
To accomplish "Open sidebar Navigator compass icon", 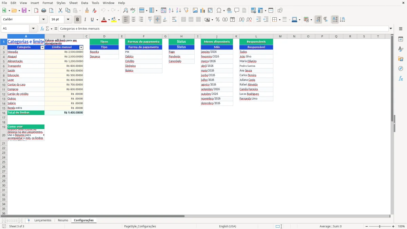I will (401, 69).
